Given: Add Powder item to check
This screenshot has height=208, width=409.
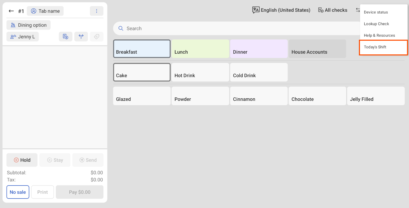Looking at the screenshot, I should click(200, 96).
